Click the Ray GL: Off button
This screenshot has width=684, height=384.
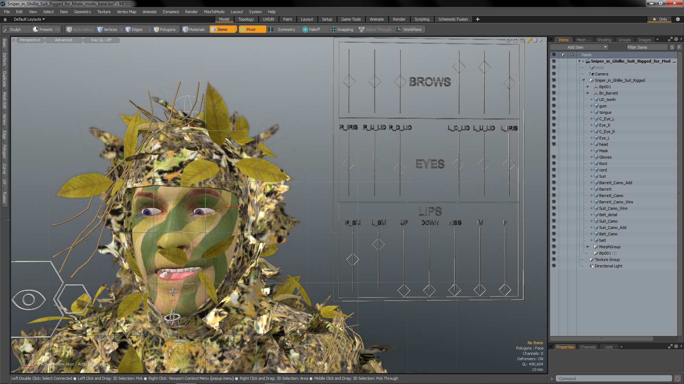click(x=101, y=40)
